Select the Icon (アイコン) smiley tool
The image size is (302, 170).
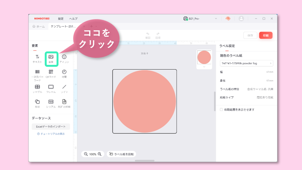(x=64, y=59)
